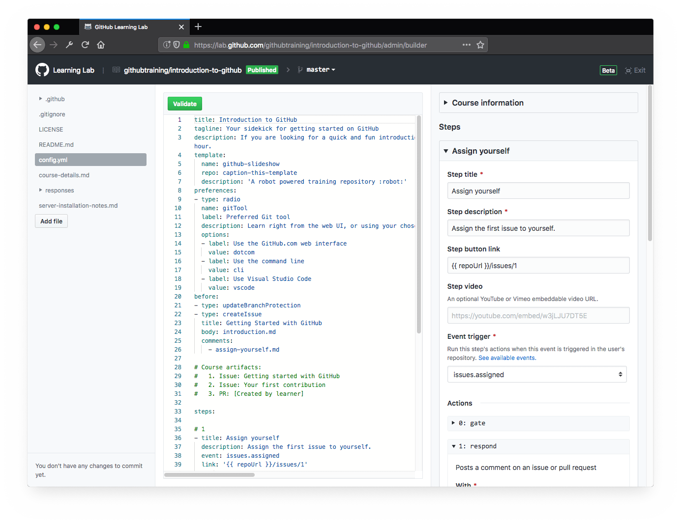The height and width of the screenshot is (523, 681).
Task: Click the Exit fullscreen icon
Action: (x=628, y=70)
